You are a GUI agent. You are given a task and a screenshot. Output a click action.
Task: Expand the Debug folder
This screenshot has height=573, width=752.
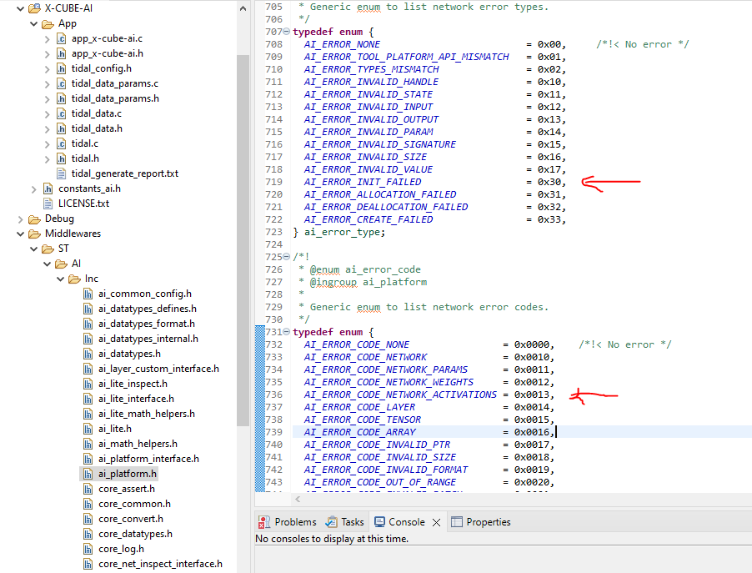pyautogui.click(x=20, y=219)
